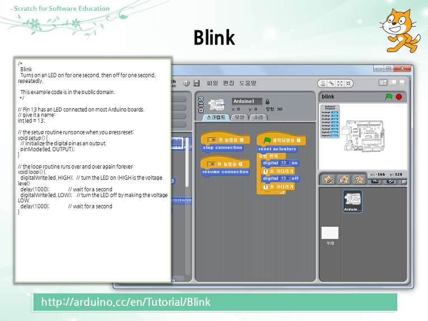Click the 방향: 90 direction readout

(275, 109)
